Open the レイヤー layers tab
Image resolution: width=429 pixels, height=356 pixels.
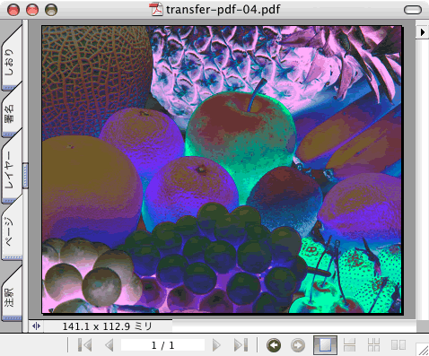[x=12, y=169]
